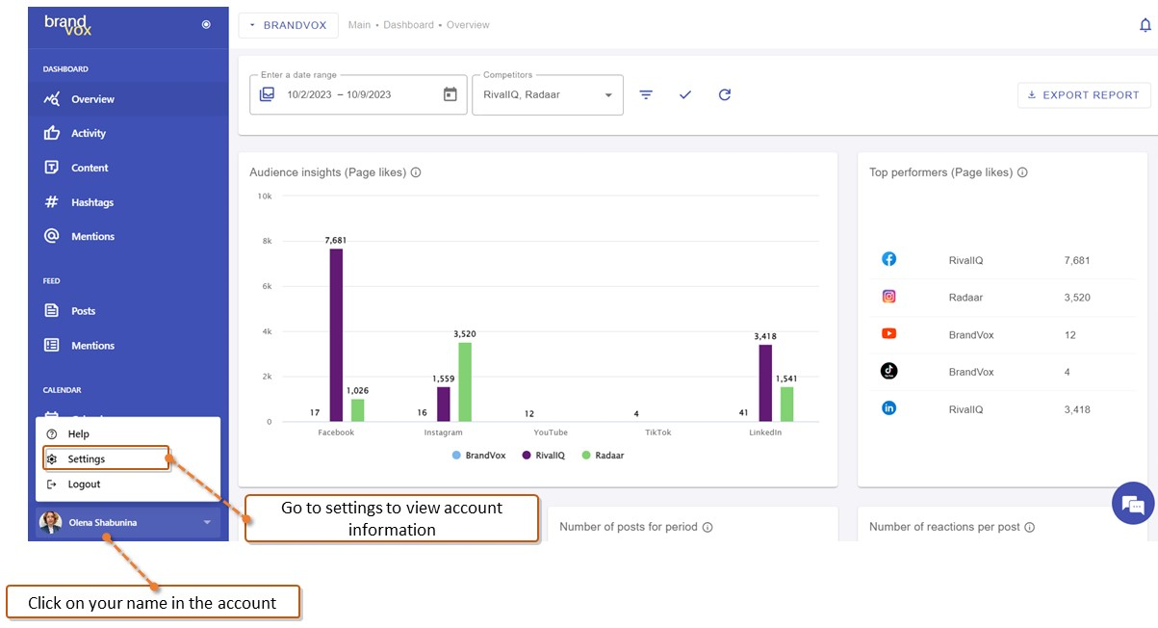Click BrandVox row with value 12

(x=1002, y=335)
